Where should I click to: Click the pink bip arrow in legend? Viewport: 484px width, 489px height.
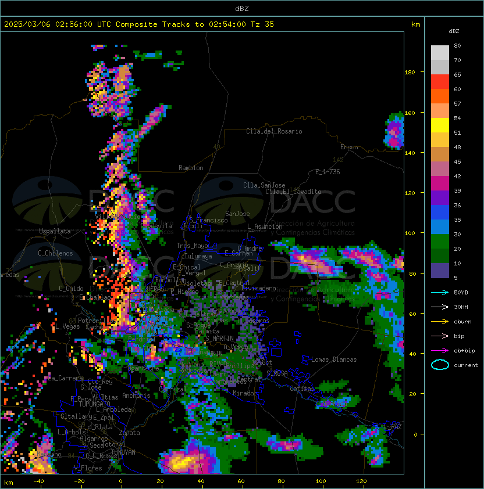(440, 336)
